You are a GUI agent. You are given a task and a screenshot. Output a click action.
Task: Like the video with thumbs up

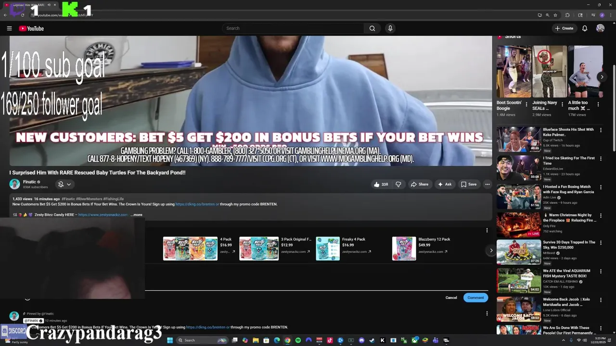[x=381, y=184]
